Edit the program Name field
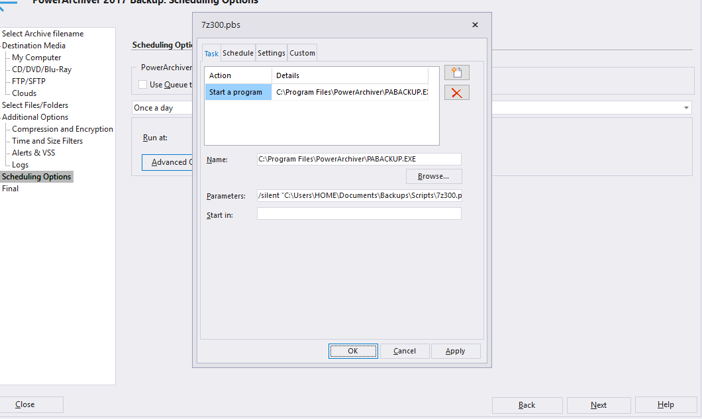 tap(359, 159)
